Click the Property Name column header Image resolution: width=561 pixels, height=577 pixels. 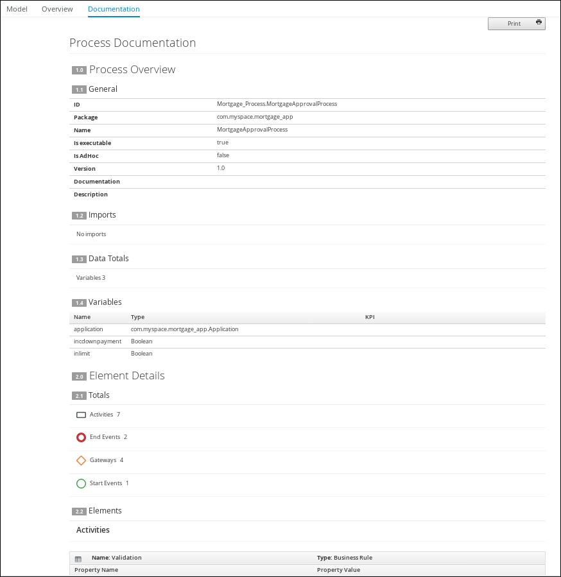coord(96,570)
